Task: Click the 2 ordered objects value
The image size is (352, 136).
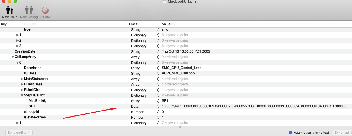Action: [175, 57]
